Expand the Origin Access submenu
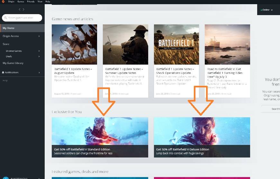This screenshot has width=280, height=179. [39, 36]
